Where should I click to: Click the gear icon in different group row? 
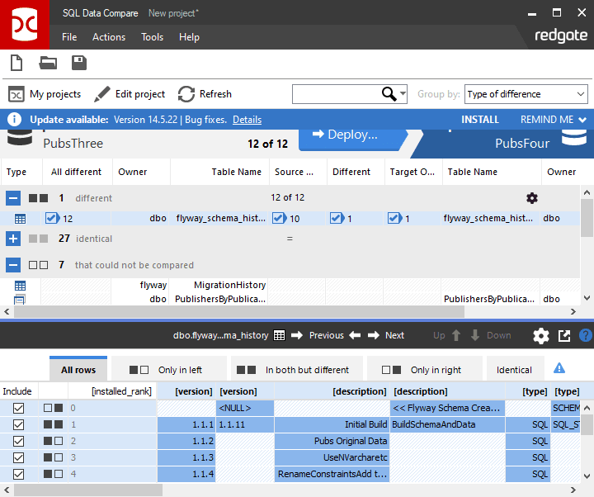(x=532, y=198)
